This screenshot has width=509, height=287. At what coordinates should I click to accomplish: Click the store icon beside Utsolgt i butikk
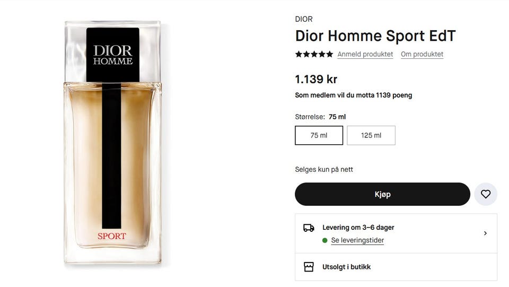309,267
